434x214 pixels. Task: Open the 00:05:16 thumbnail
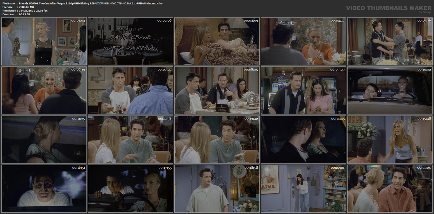tap(390, 42)
